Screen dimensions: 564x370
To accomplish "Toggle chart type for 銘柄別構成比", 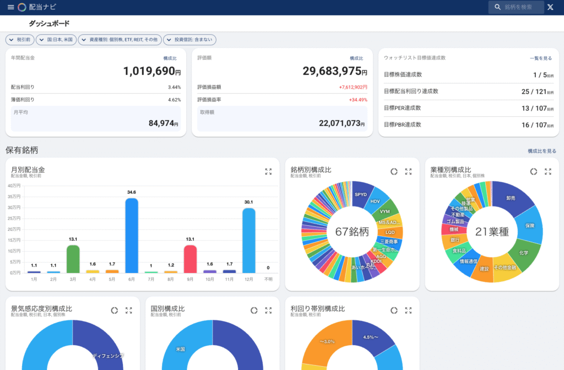I will coord(394,172).
